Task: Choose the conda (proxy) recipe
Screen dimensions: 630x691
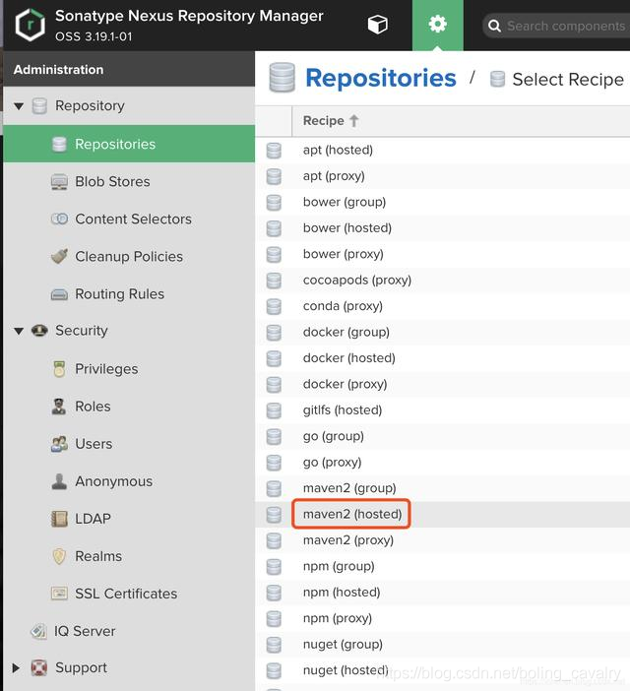Action: pyautogui.click(x=442, y=306)
